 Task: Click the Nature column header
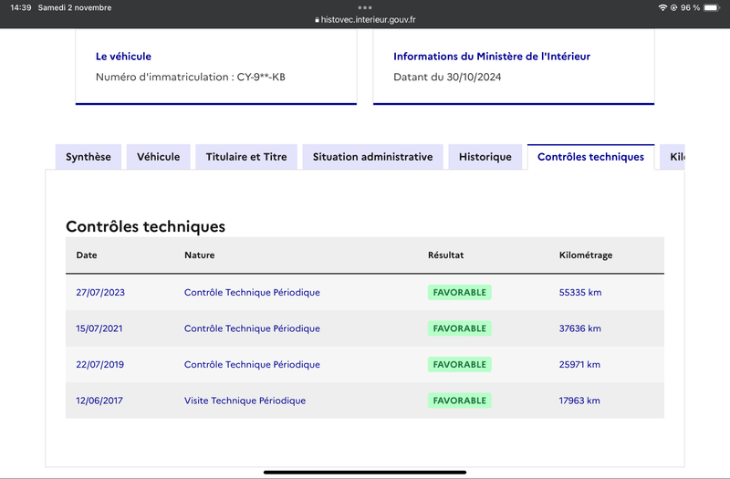coord(199,255)
